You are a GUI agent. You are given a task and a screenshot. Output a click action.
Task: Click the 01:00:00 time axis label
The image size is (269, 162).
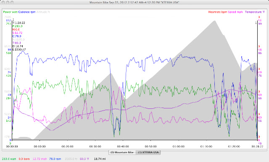point(179,147)
